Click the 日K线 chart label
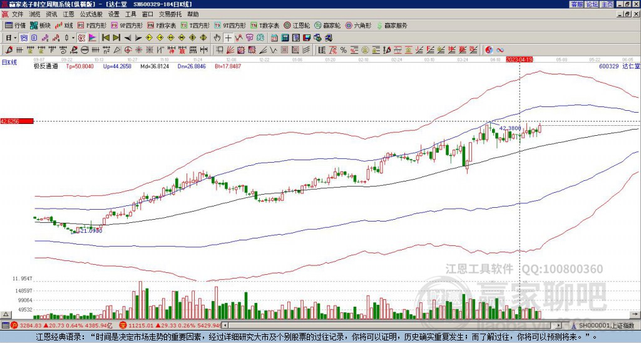 pos(9,63)
